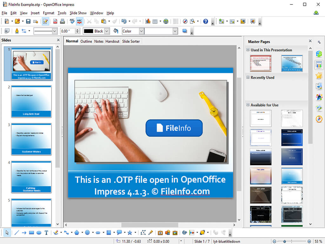Close the Master Pages panel

[x=310, y=41]
